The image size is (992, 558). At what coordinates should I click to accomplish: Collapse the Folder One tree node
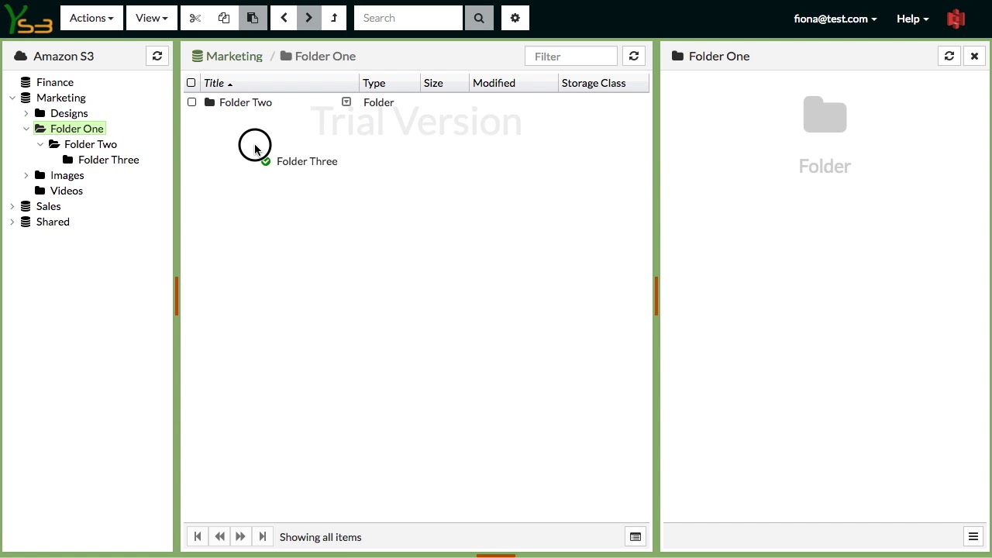point(26,129)
